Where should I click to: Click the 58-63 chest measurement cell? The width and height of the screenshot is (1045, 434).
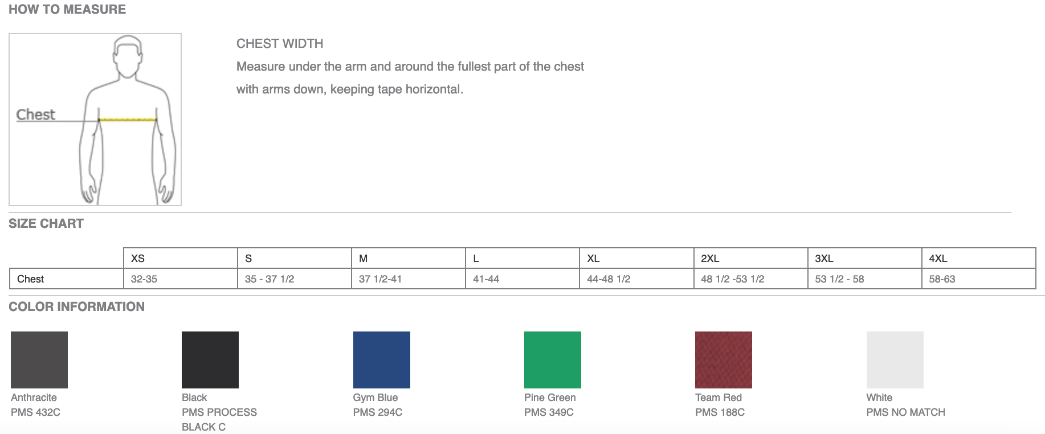coord(979,279)
